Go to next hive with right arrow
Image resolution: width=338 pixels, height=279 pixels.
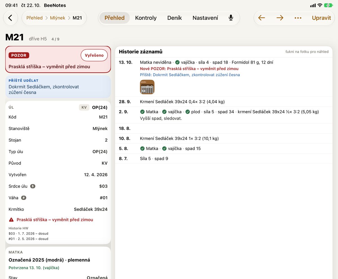point(280,18)
